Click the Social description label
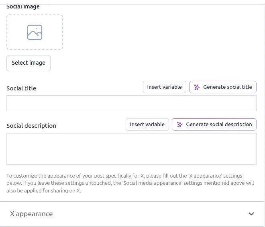The image size is (265, 227). coord(31,126)
